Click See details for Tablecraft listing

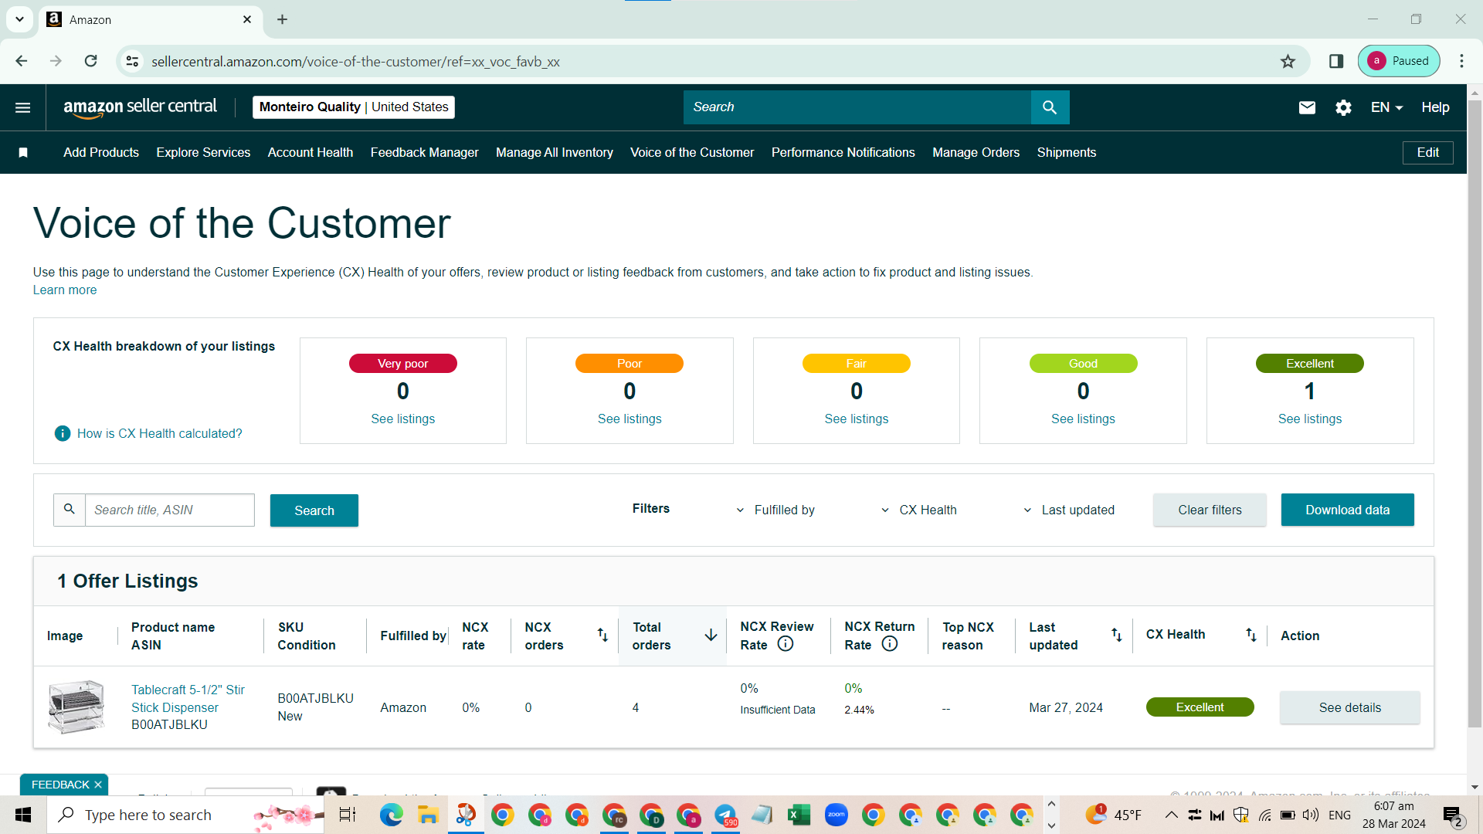pyautogui.click(x=1350, y=707)
